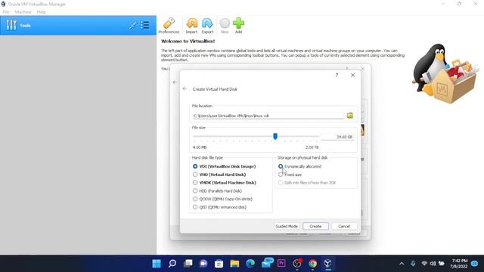
Task: Click the Import appliance toolbar icon
Action: [191, 26]
